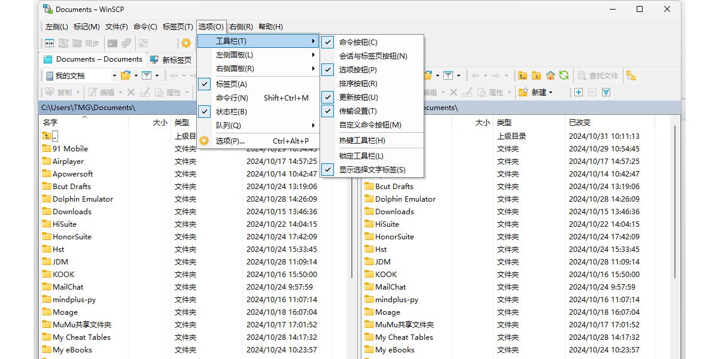
Task: Select the blue panel-split icon on the top toolbar
Action: pos(50,42)
